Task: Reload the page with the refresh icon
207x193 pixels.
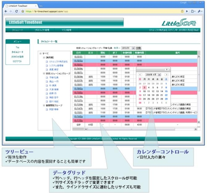Action: click(17, 11)
